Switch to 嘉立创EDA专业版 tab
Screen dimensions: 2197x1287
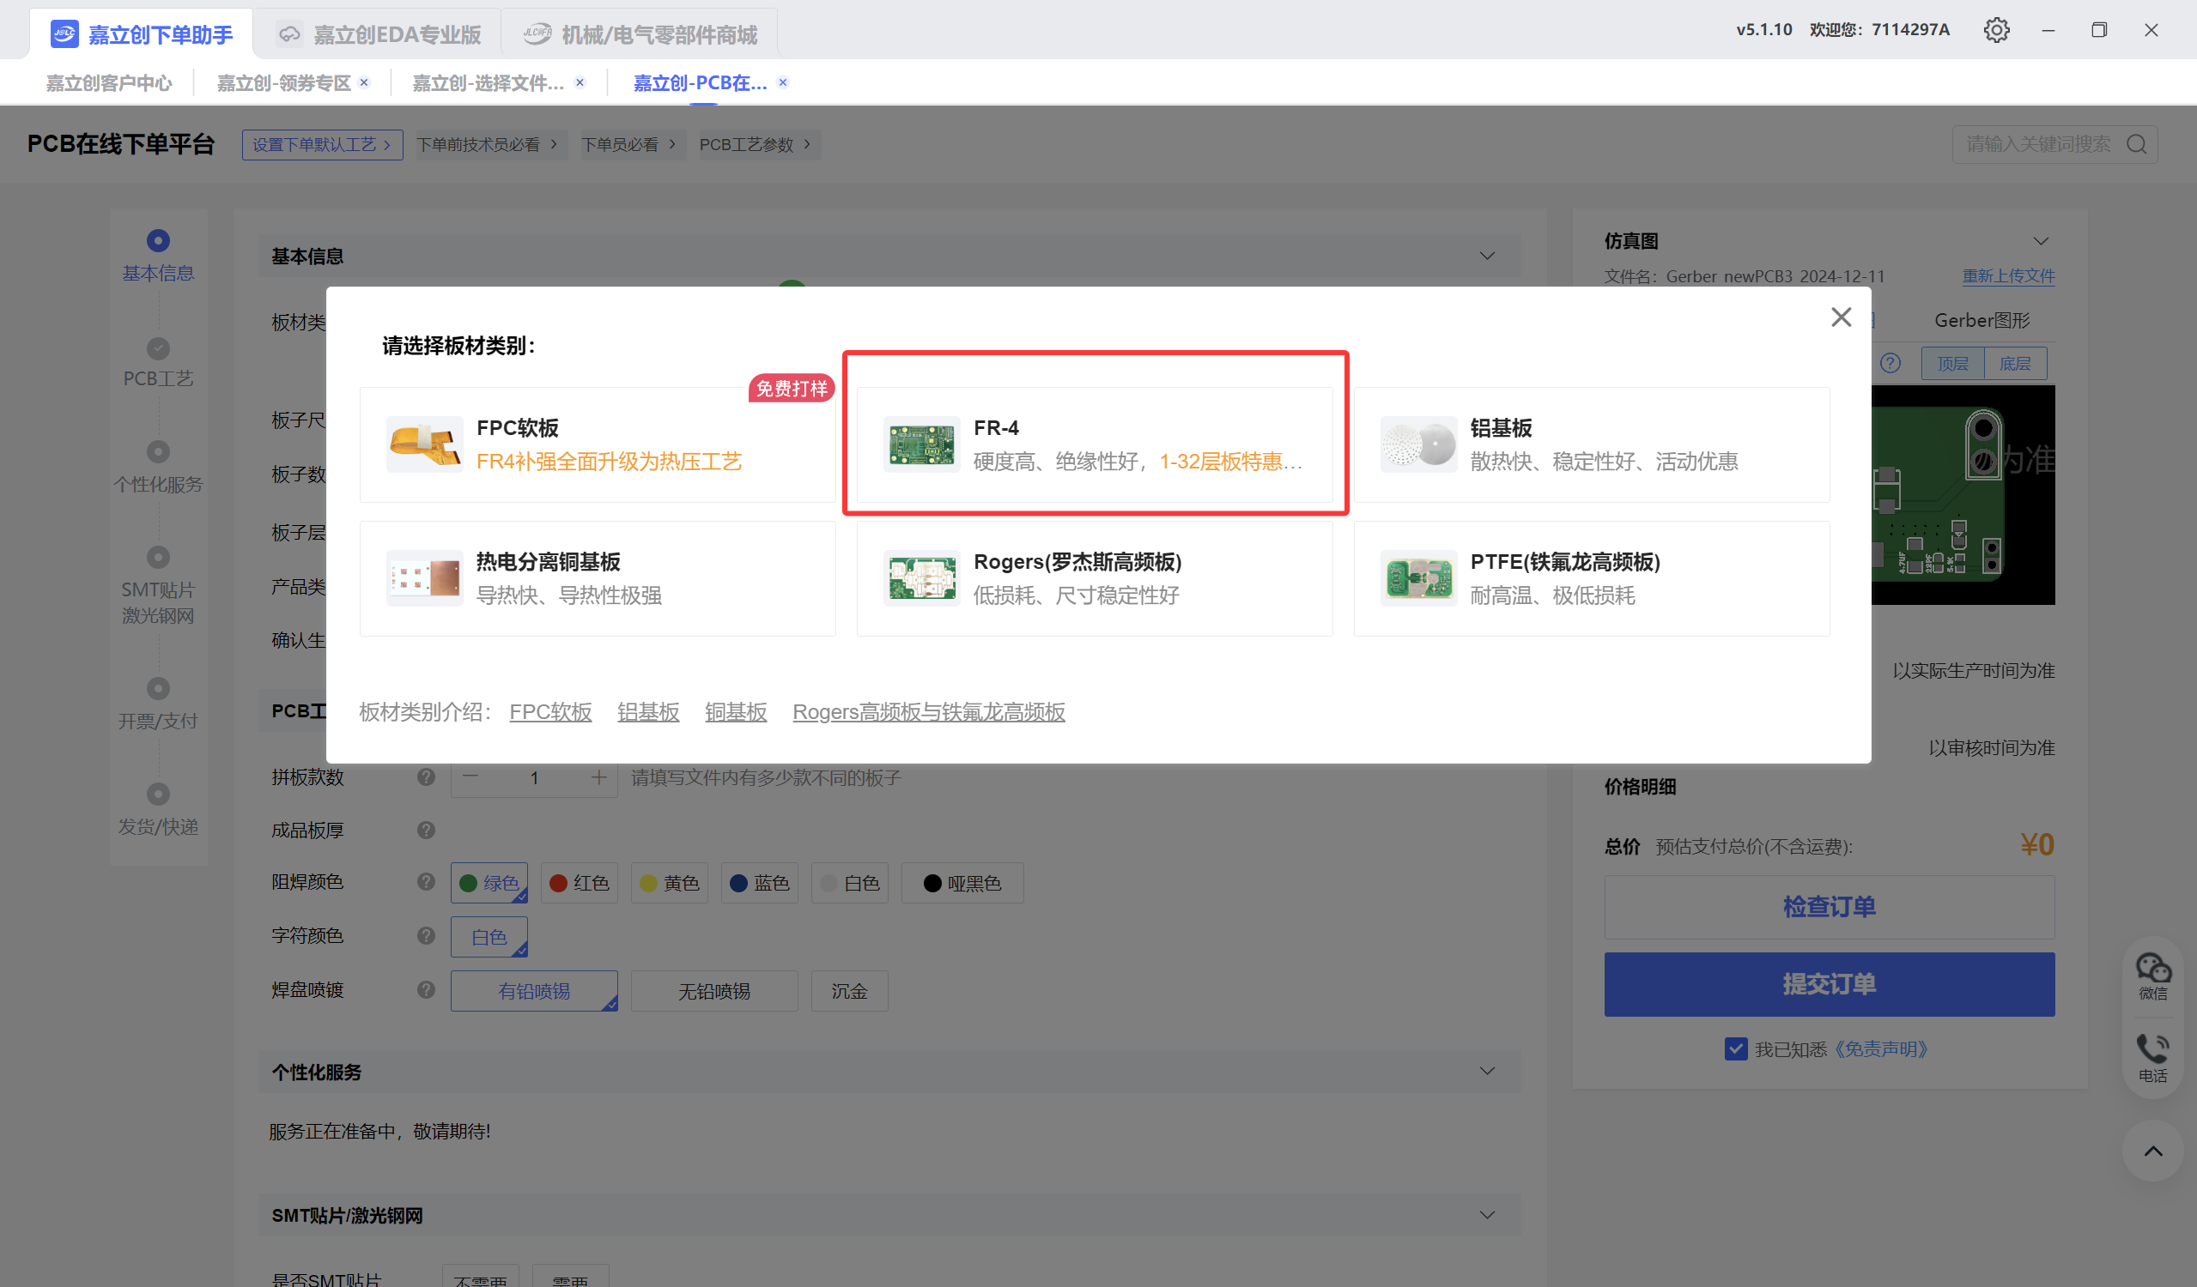tap(379, 35)
